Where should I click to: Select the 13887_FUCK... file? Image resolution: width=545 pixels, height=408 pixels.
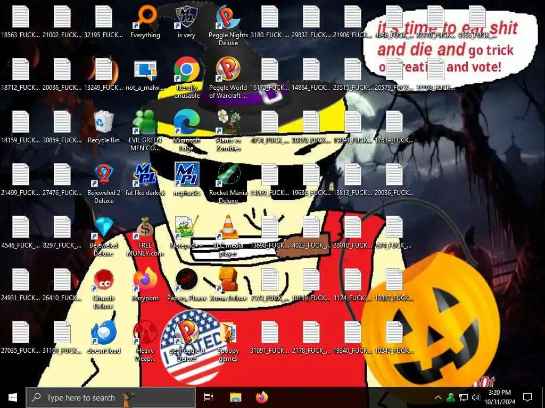tap(394, 285)
